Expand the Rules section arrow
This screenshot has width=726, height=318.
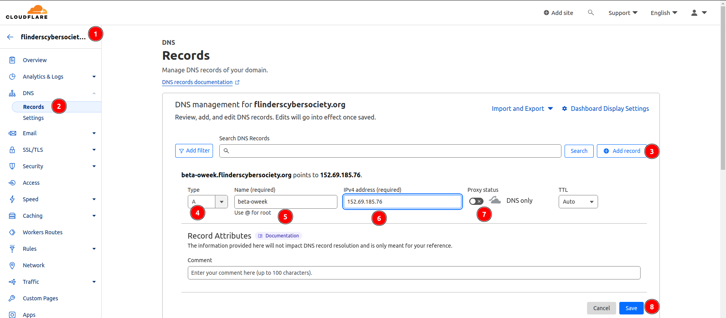click(x=94, y=249)
